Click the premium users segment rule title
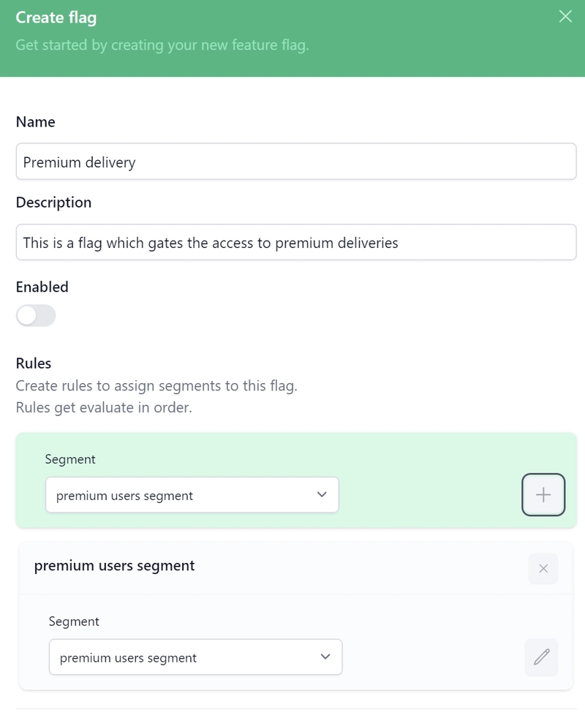The height and width of the screenshot is (718, 585). coord(115,565)
